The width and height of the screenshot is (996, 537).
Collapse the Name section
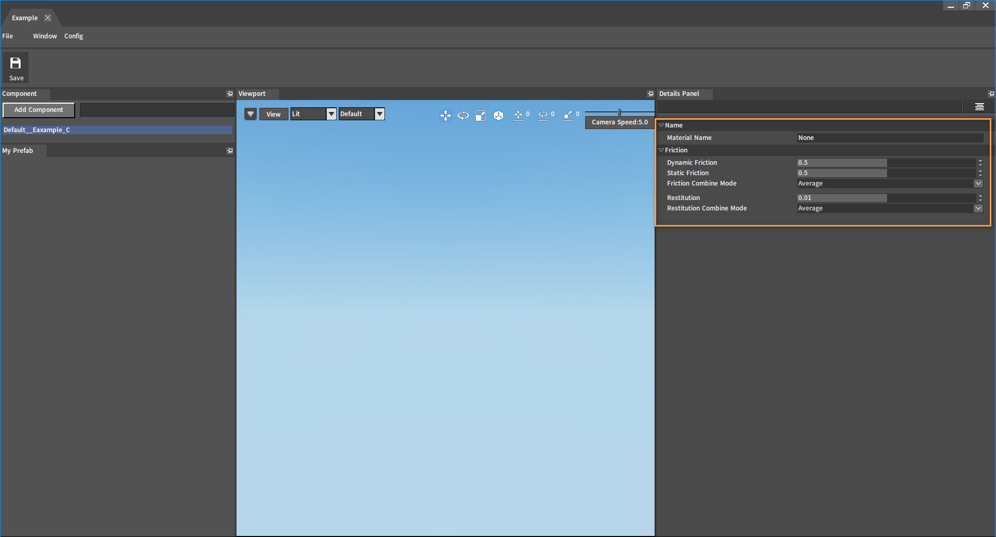661,125
